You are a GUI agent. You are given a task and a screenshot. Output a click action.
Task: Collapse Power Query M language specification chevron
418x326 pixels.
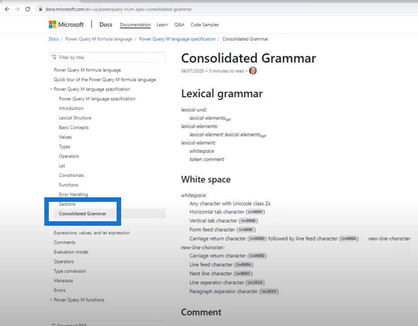click(51, 89)
